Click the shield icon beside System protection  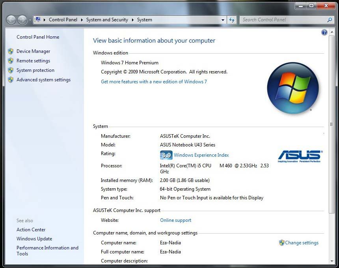(11, 70)
